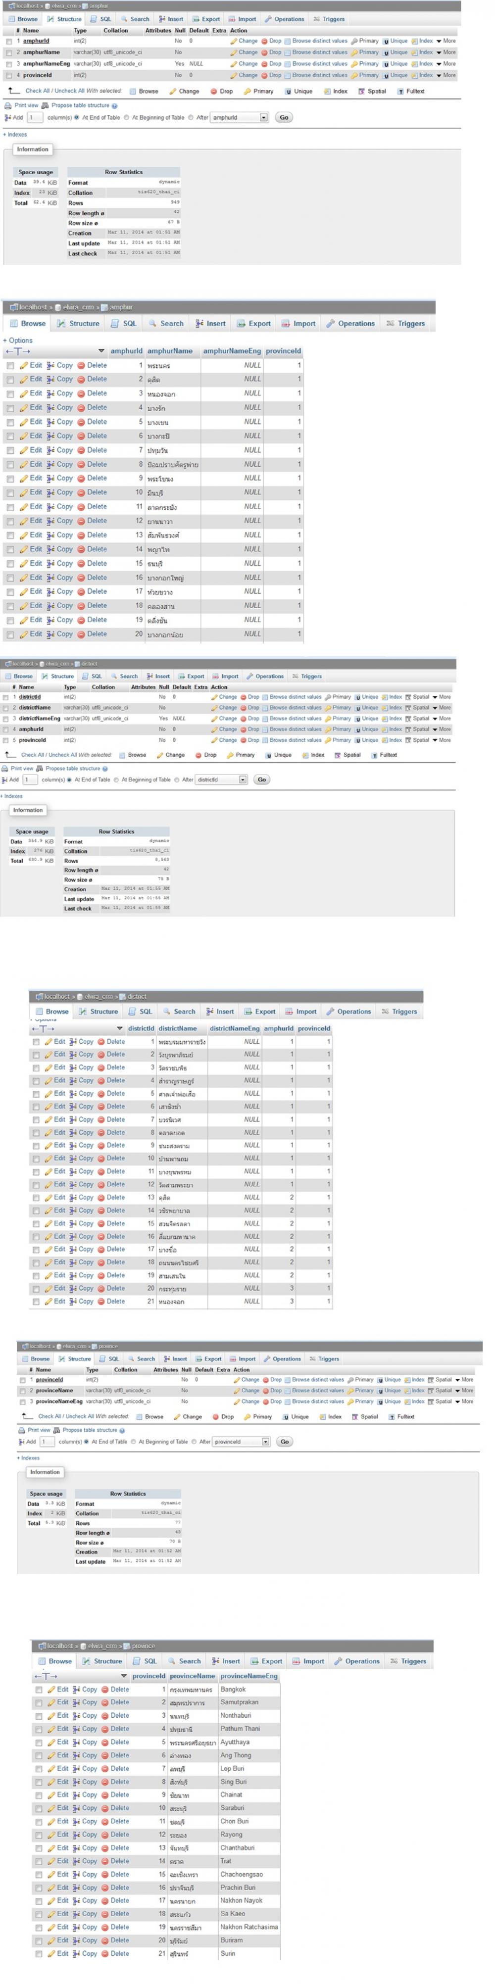Open After-column dropdown showing provinceId in province structure
Viewport: 495px width, 1985px height.
[242, 1442]
